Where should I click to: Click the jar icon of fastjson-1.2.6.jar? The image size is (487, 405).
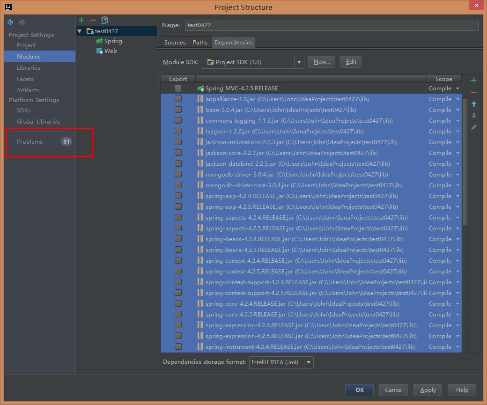coord(200,132)
